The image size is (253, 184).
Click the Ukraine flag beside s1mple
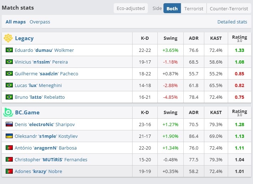pos(9,136)
